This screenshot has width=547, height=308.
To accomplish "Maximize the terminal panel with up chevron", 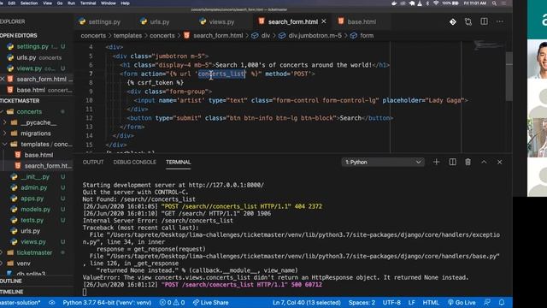I will [484, 162].
